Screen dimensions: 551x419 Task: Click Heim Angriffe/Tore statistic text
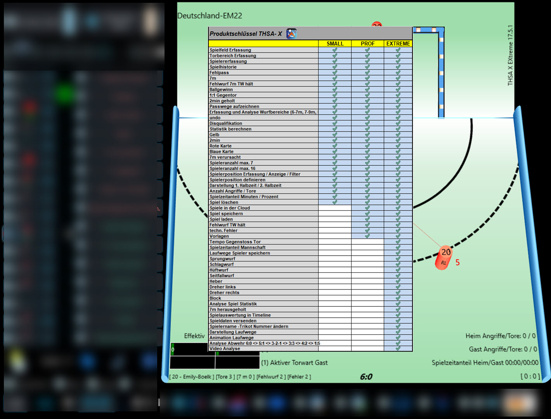click(500, 336)
